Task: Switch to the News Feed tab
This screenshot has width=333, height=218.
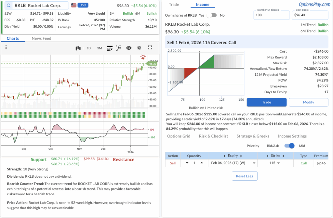Action: [41, 38]
